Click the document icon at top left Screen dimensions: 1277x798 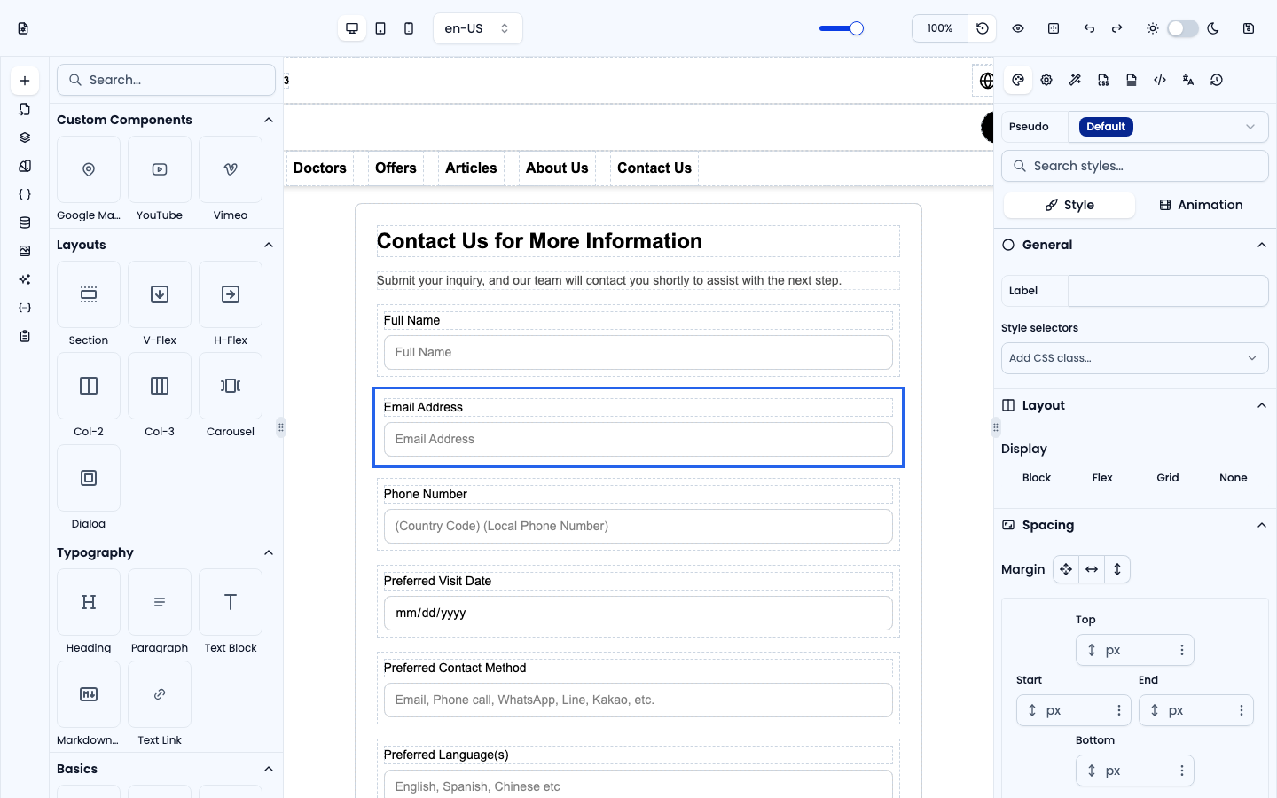click(x=23, y=28)
